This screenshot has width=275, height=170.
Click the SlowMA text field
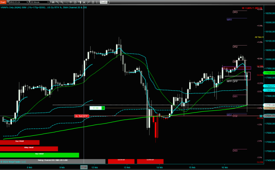point(103,2)
